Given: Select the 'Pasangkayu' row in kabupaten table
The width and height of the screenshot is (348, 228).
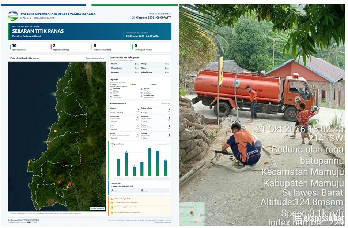Looking at the screenshot, I should (x=125, y=72).
